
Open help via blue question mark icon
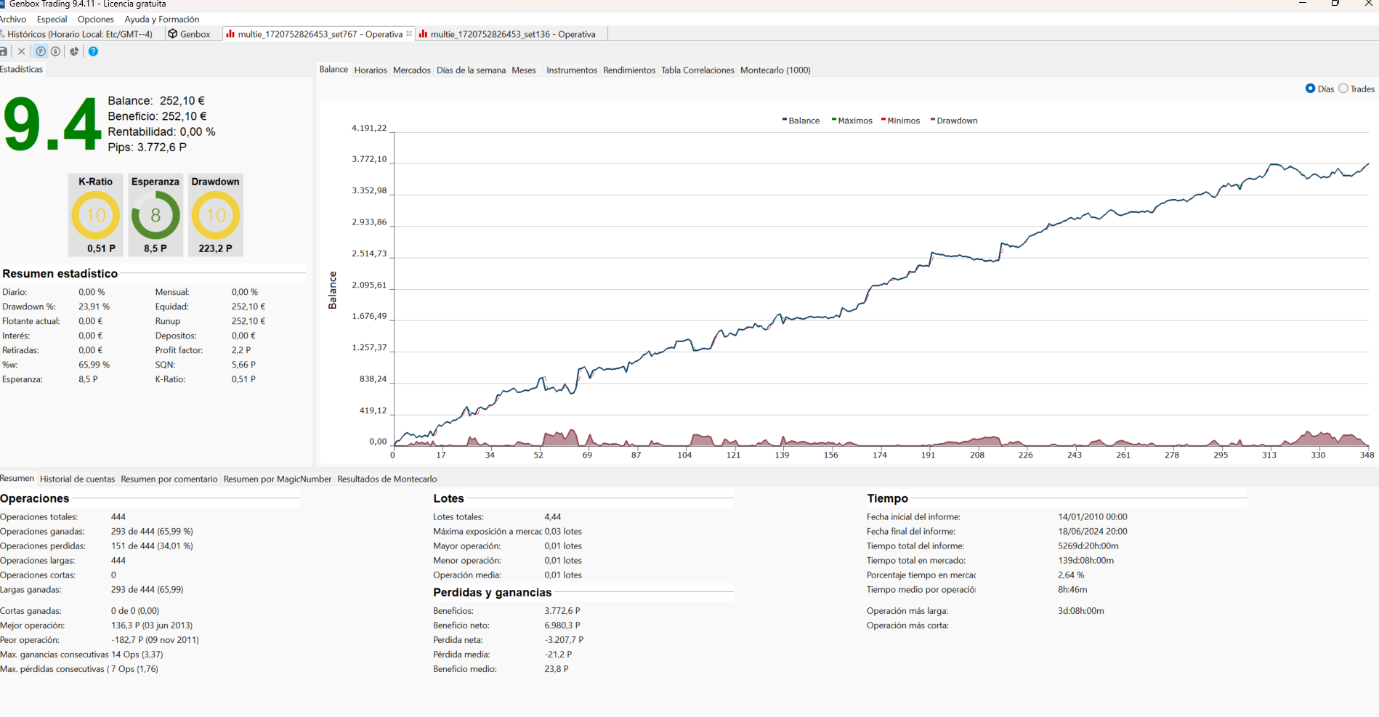[x=93, y=52]
